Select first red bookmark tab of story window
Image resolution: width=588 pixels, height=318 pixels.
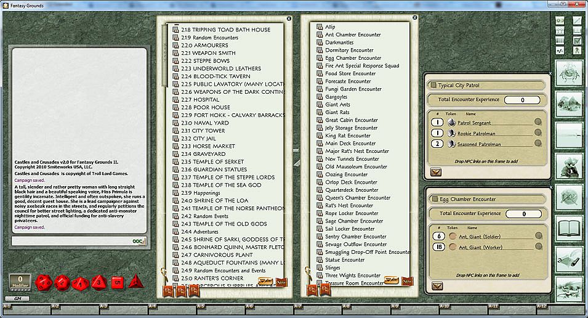[168, 291]
